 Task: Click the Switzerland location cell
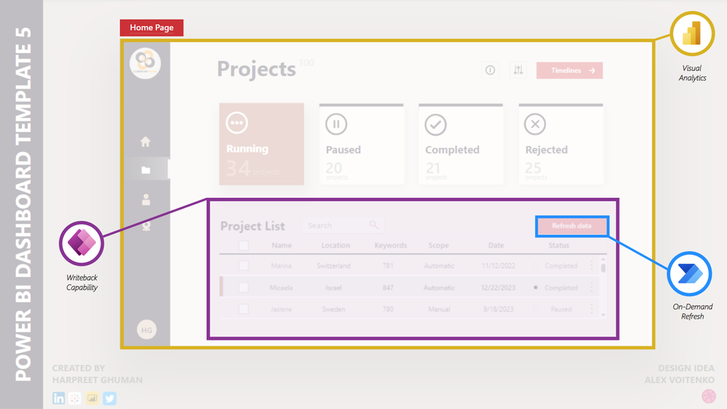[333, 266]
